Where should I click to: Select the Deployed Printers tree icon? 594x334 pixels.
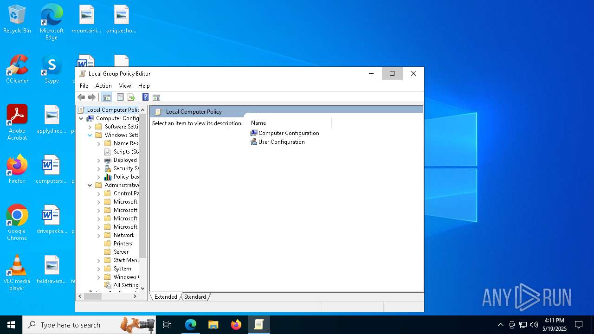108,160
